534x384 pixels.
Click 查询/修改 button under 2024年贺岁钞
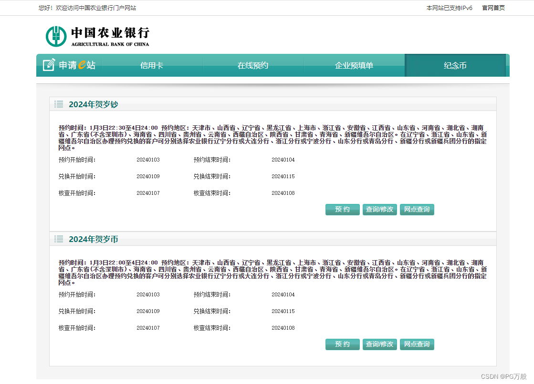click(x=380, y=210)
